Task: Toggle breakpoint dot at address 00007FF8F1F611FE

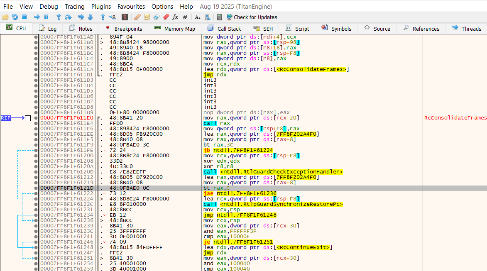Action: (36, 150)
